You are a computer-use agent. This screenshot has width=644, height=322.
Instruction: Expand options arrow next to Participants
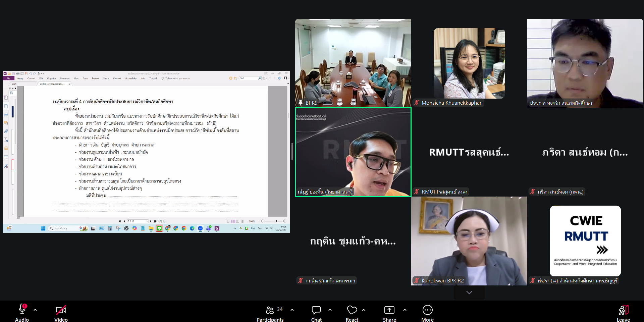coord(292,310)
